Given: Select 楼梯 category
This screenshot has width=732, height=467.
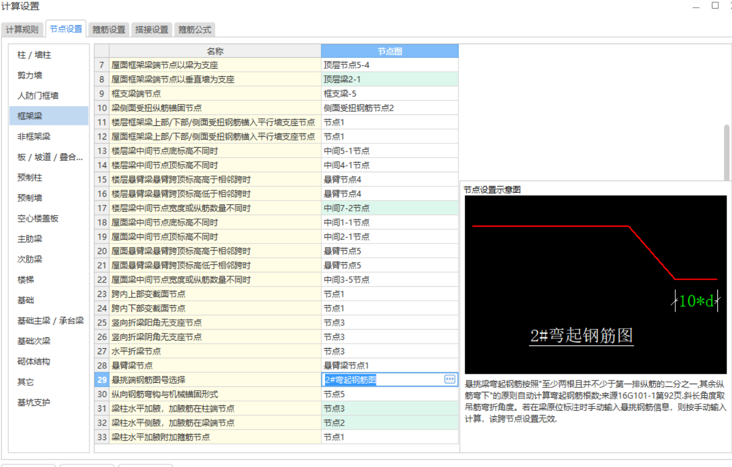Looking at the screenshot, I should (x=49, y=280).
